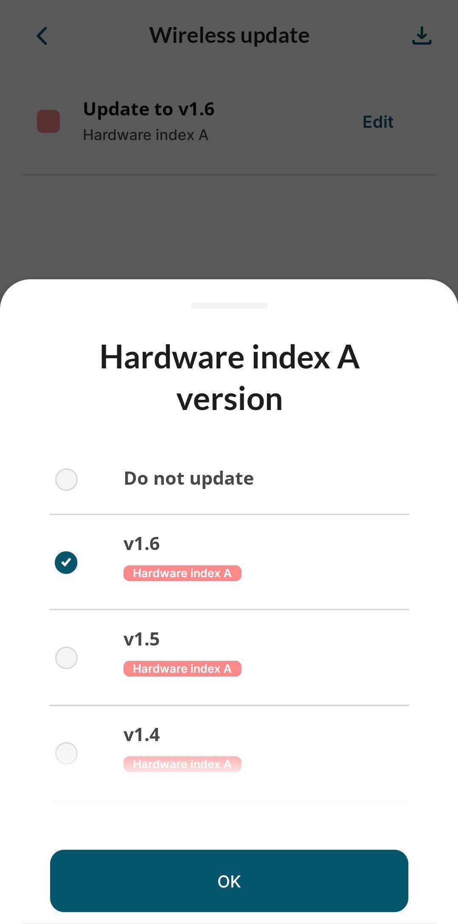Select the Do not update radio button
The width and height of the screenshot is (458, 924).
pyautogui.click(x=66, y=480)
